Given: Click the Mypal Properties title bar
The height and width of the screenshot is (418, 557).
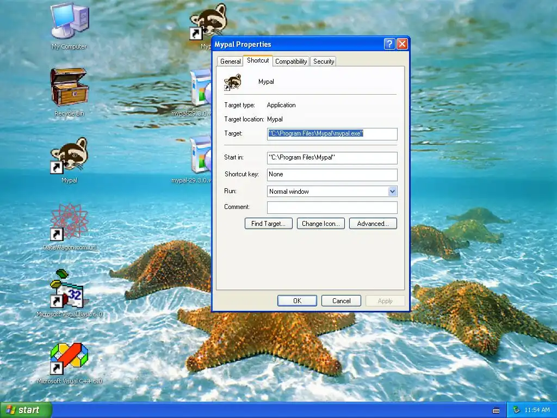Looking at the screenshot, I should [x=298, y=44].
